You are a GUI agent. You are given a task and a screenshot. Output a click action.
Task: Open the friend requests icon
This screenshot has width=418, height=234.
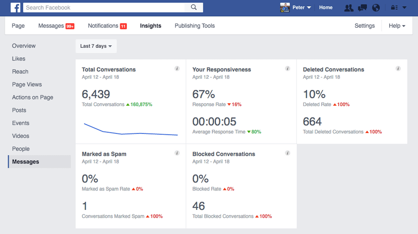point(349,8)
